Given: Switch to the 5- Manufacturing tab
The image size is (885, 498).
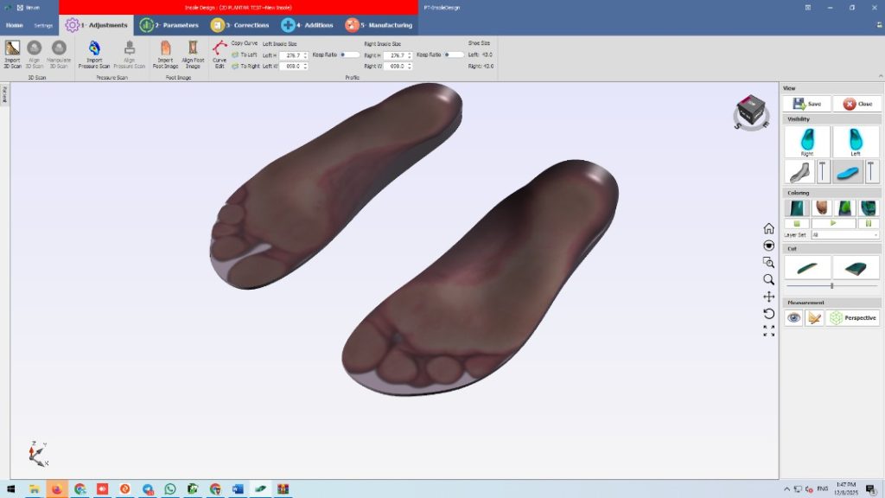Looking at the screenshot, I should click(x=379, y=25).
